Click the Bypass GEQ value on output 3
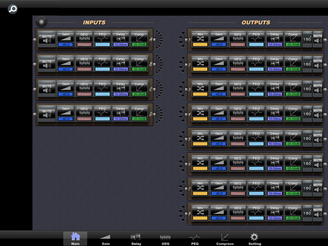The image size is (328, 246). (237, 94)
